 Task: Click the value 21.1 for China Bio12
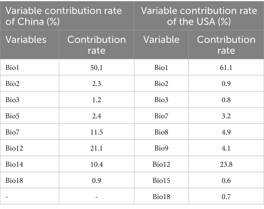point(96,148)
